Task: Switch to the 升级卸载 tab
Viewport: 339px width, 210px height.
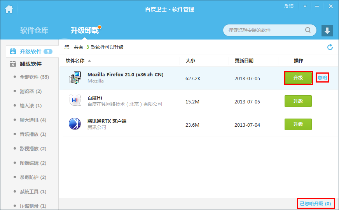Action: [x=85, y=30]
